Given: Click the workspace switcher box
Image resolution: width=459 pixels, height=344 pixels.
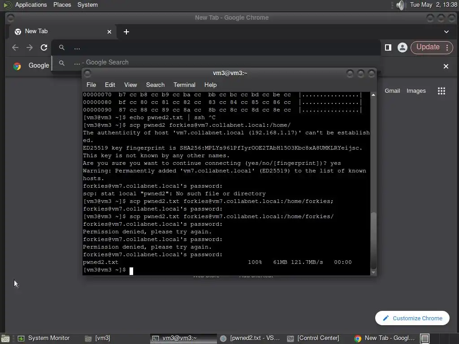Looking at the screenshot, I should pos(425,339).
